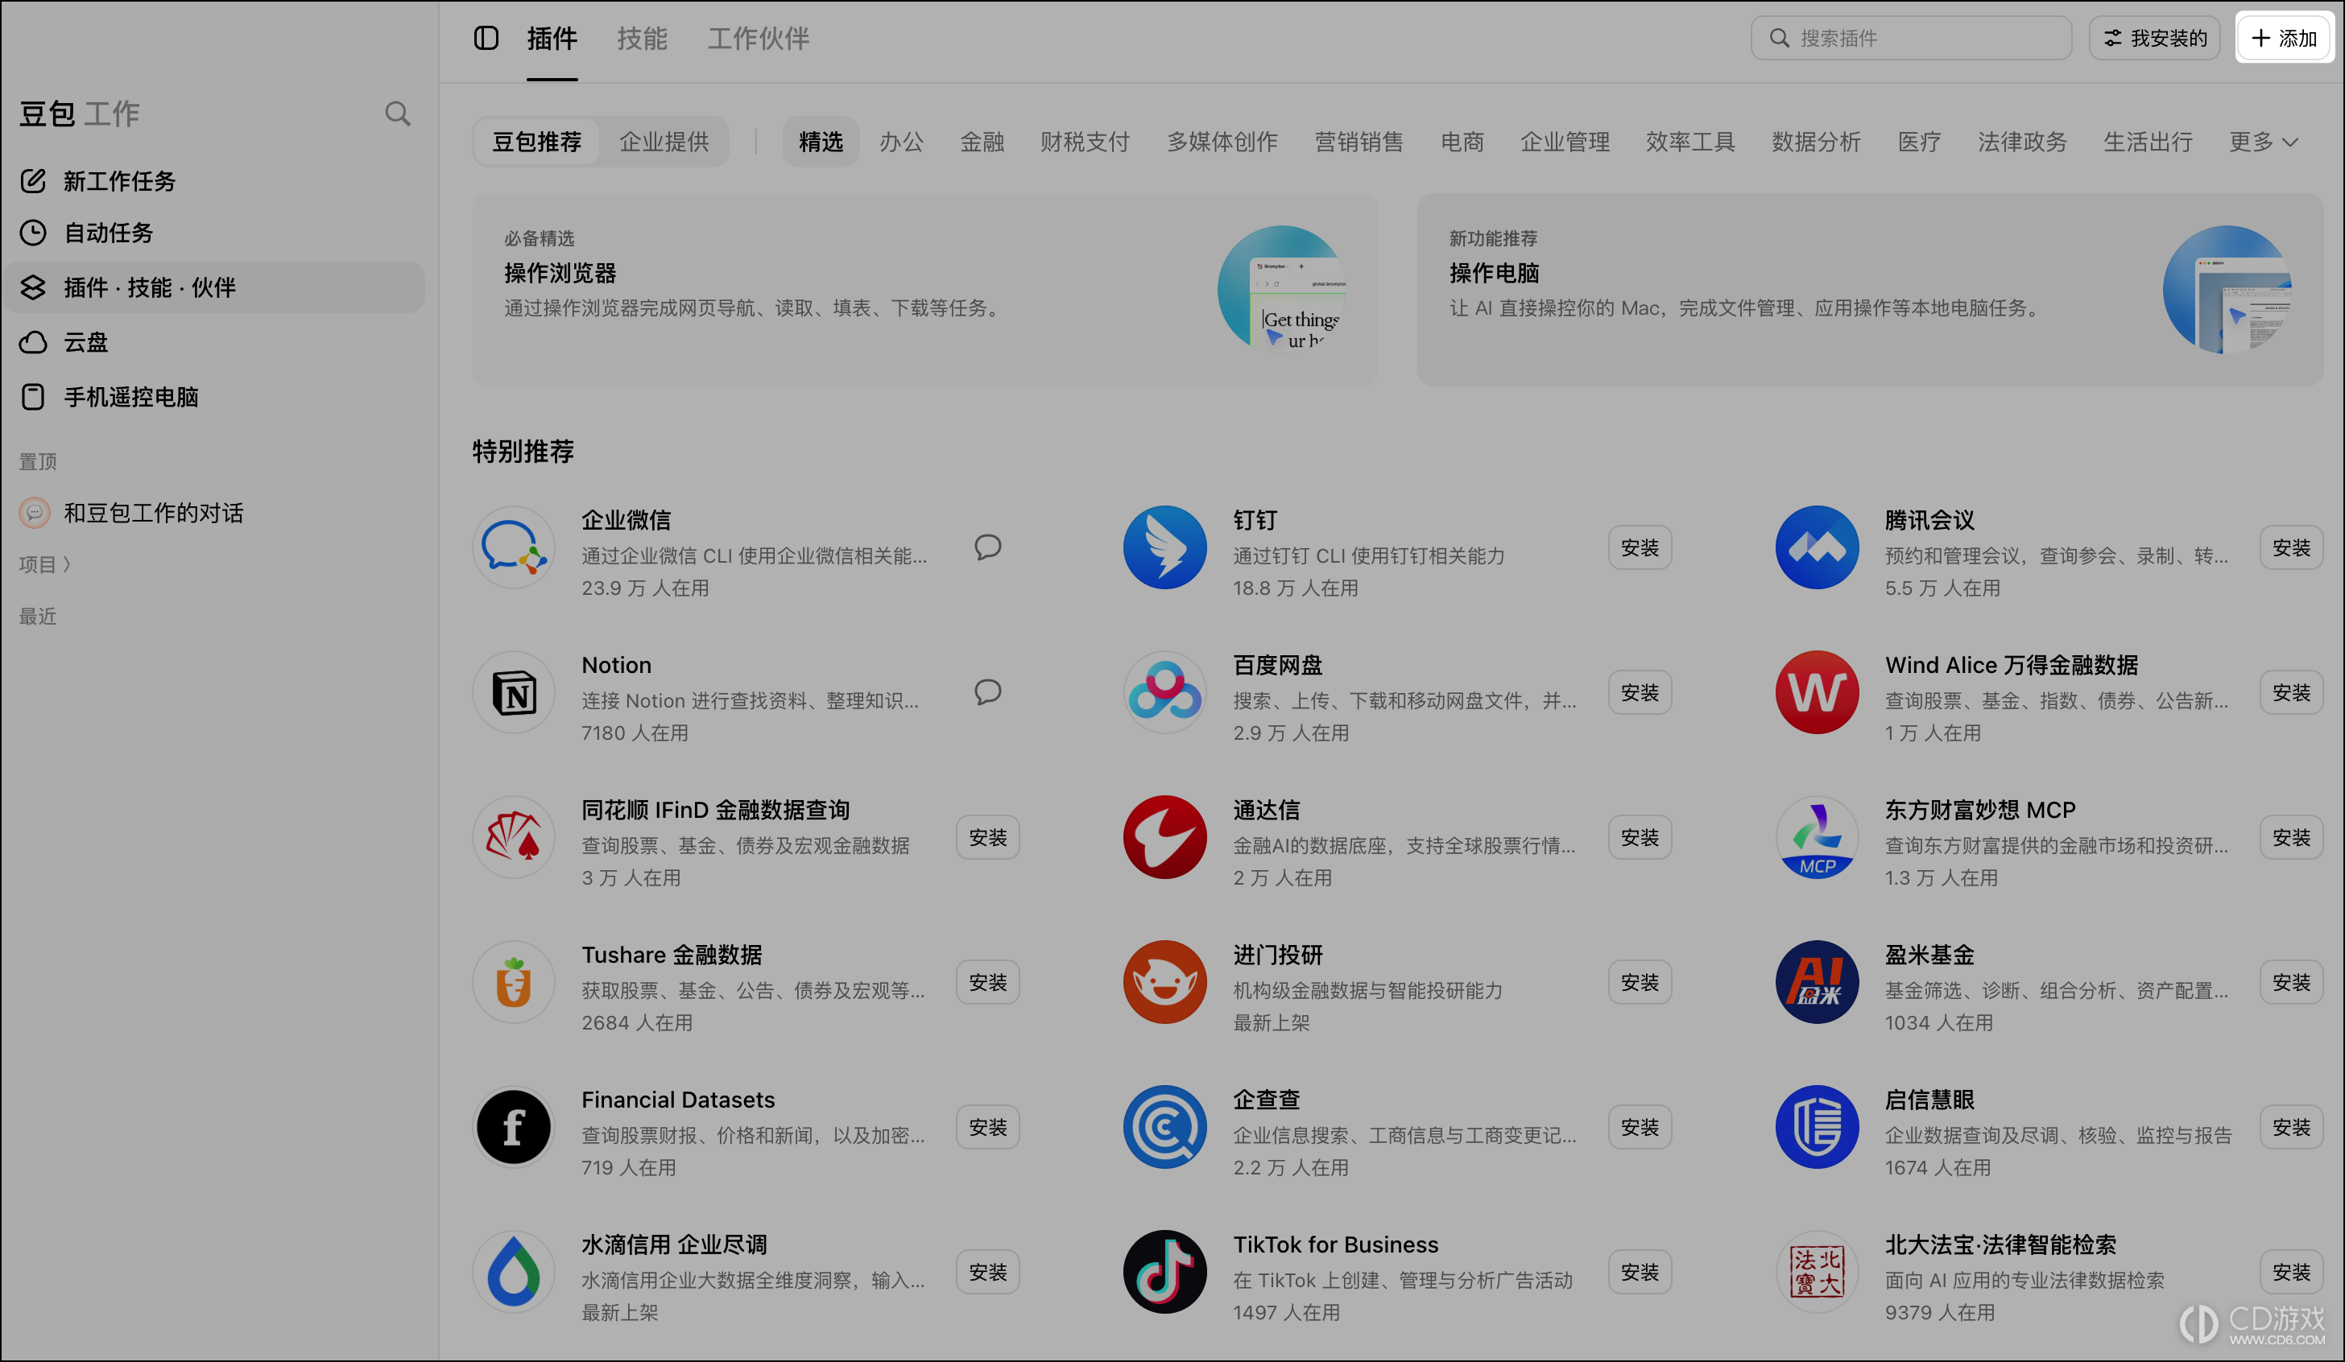Click the 钉钉 plugin logo
The image size is (2345, 1362).
click(x=1164, y=547)
